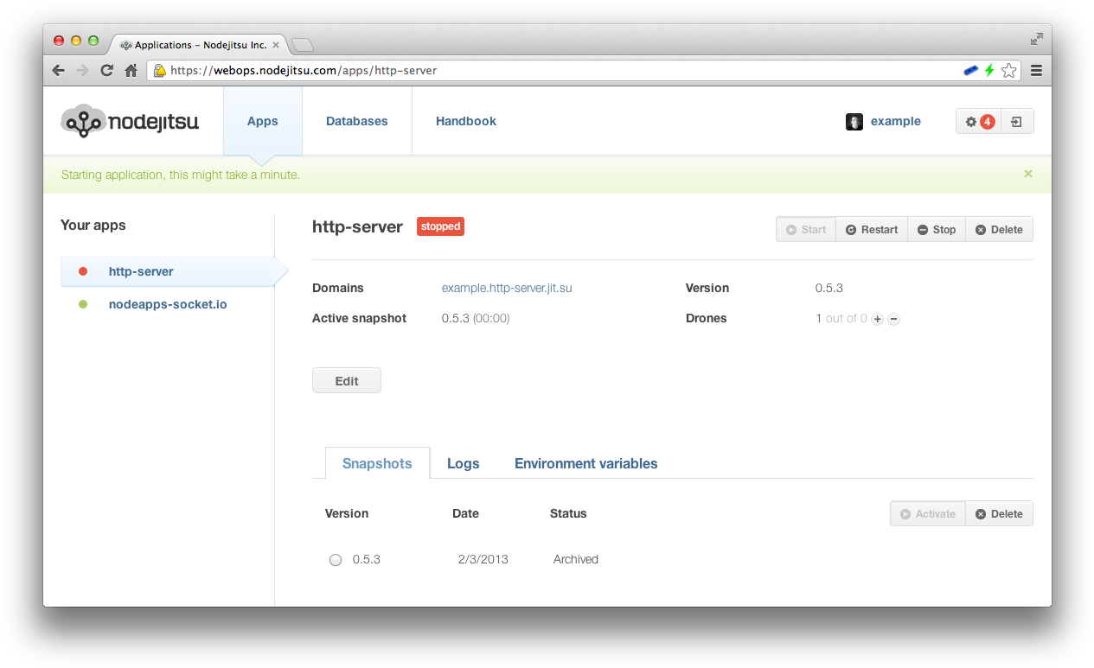The width and height of the screenshot is (1094, 668).
Task: Select nodeapps-socket.io in Your apps list
Action: (x=168, y=304)
